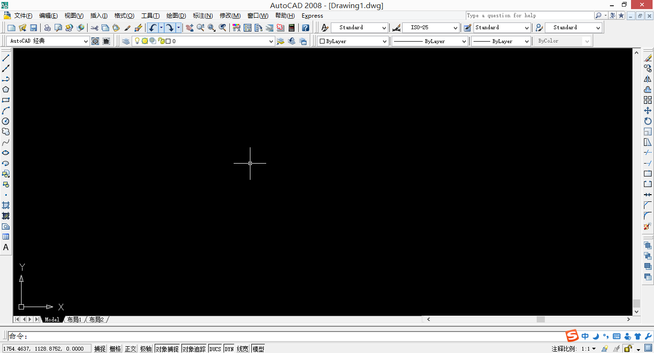Toggle DYN dynamic input in status bar
The height and width of the screenshot is (353, 654).
tap(229, 349)
